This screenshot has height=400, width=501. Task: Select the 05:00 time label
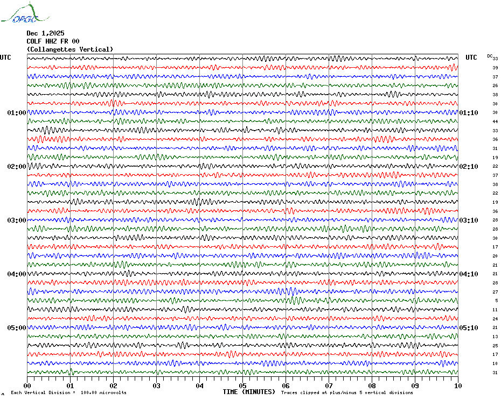(x=17, y=328)
